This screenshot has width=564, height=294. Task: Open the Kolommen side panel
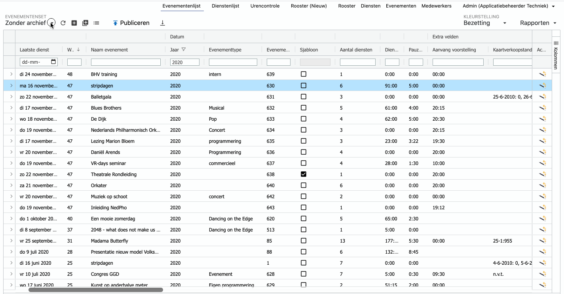click(556, 55)
